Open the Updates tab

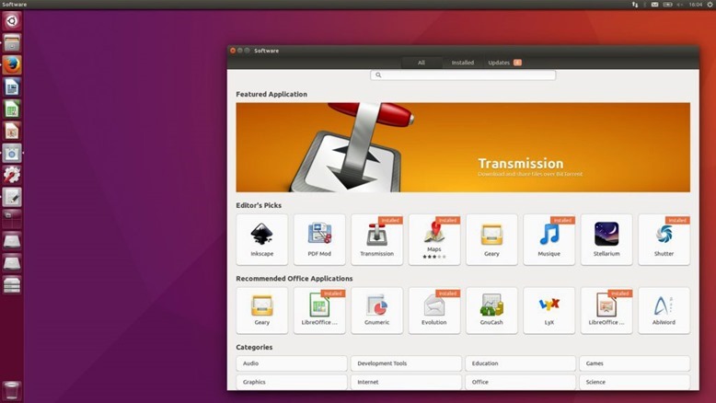click(x=504, y=63)
